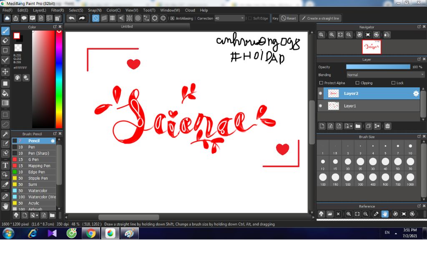Enable Protect Alpha checkbox
Image resolution: width=427 pixels, height=275 pixels.
pyautogui.click(x=321, y=83)
